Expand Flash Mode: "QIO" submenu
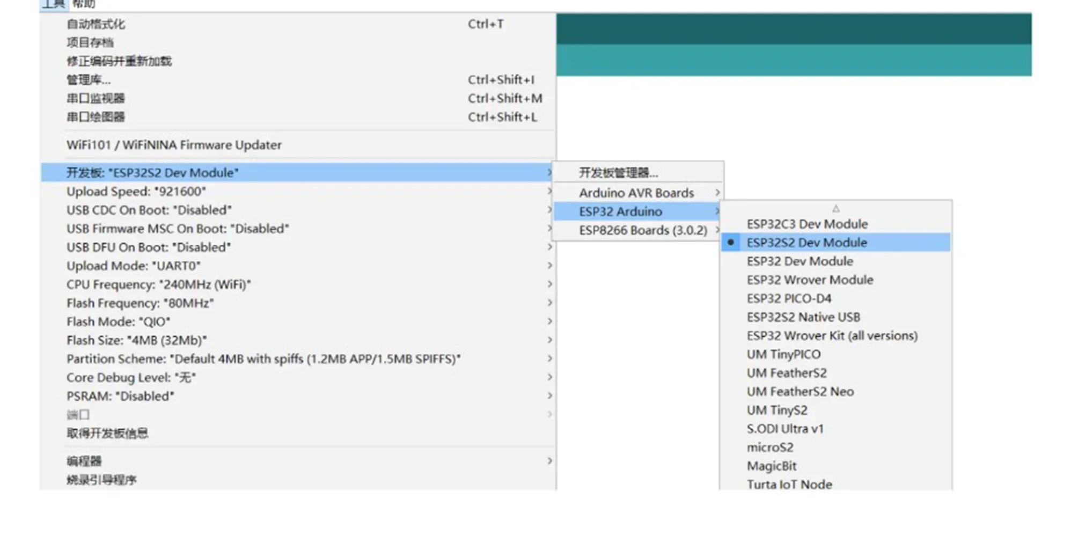Image resolution: width=1071 pixels, height=542 pixels. pyautogui.click(x=298, y=321)
